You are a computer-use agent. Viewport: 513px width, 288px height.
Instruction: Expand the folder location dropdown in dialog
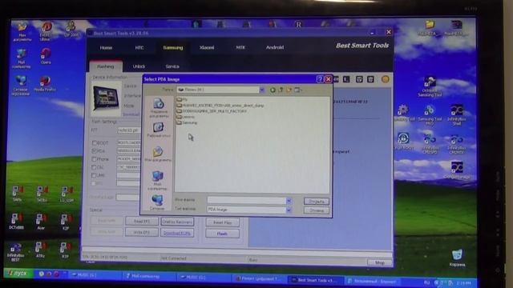click(262, 90)
